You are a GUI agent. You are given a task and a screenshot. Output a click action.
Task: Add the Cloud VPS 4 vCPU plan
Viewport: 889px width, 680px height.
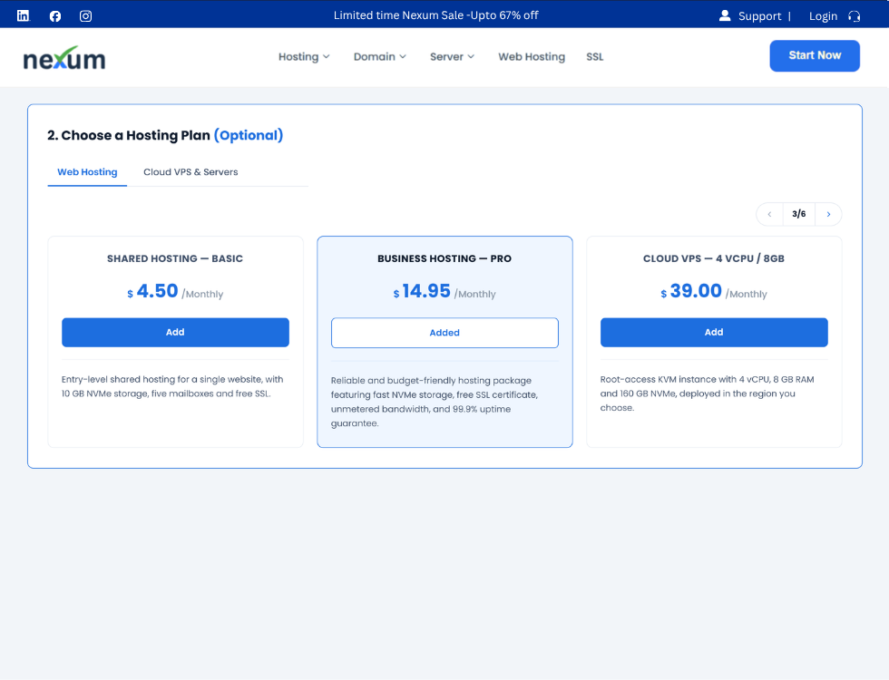(714, 332)
